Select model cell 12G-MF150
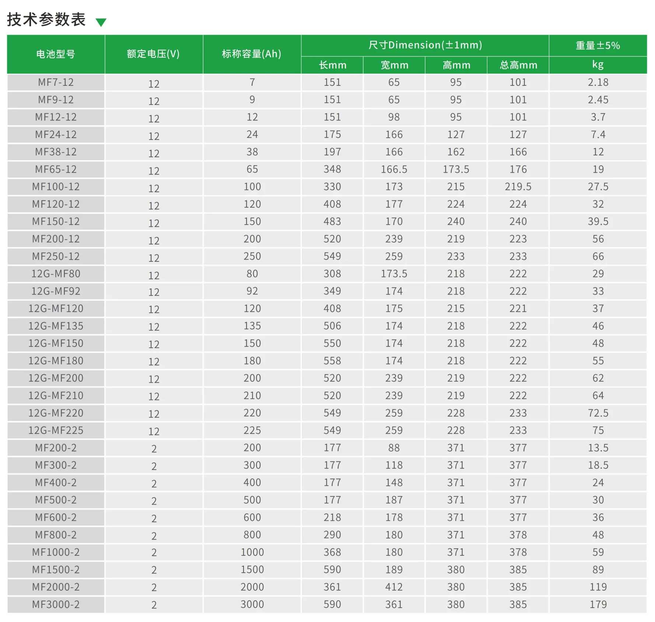Screen dimensions: 655x622 pos(56,343)
